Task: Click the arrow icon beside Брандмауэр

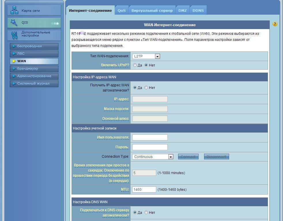Action: 14,69
